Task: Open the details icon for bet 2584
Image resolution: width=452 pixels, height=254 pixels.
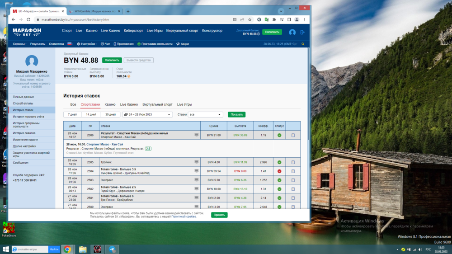Action: pyautogui.click(x=293, y=171)
